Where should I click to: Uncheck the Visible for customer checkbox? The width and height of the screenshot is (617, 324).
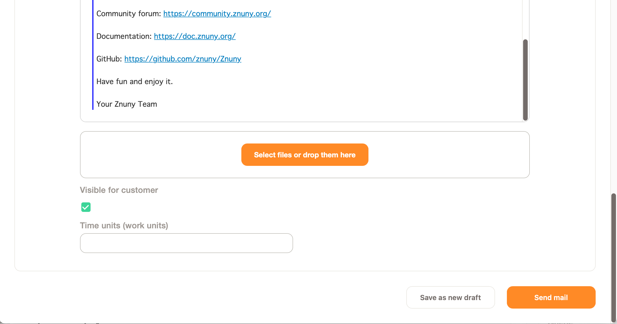(x=86, y=207)
